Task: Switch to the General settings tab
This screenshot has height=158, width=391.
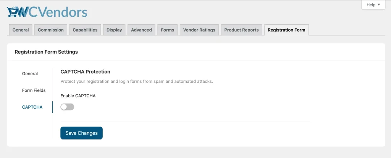Action: pos(21,30)
